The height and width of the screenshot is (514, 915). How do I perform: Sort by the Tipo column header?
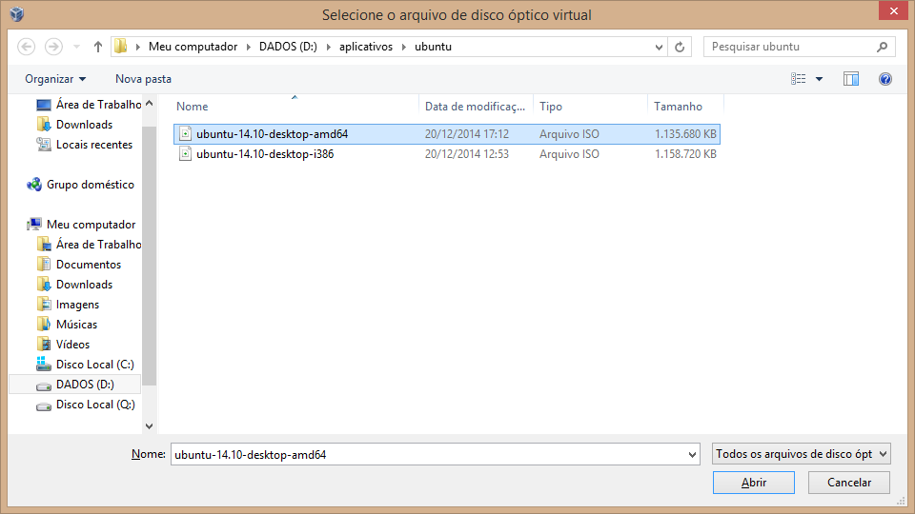pyautogui.click(x=590, y=106)
